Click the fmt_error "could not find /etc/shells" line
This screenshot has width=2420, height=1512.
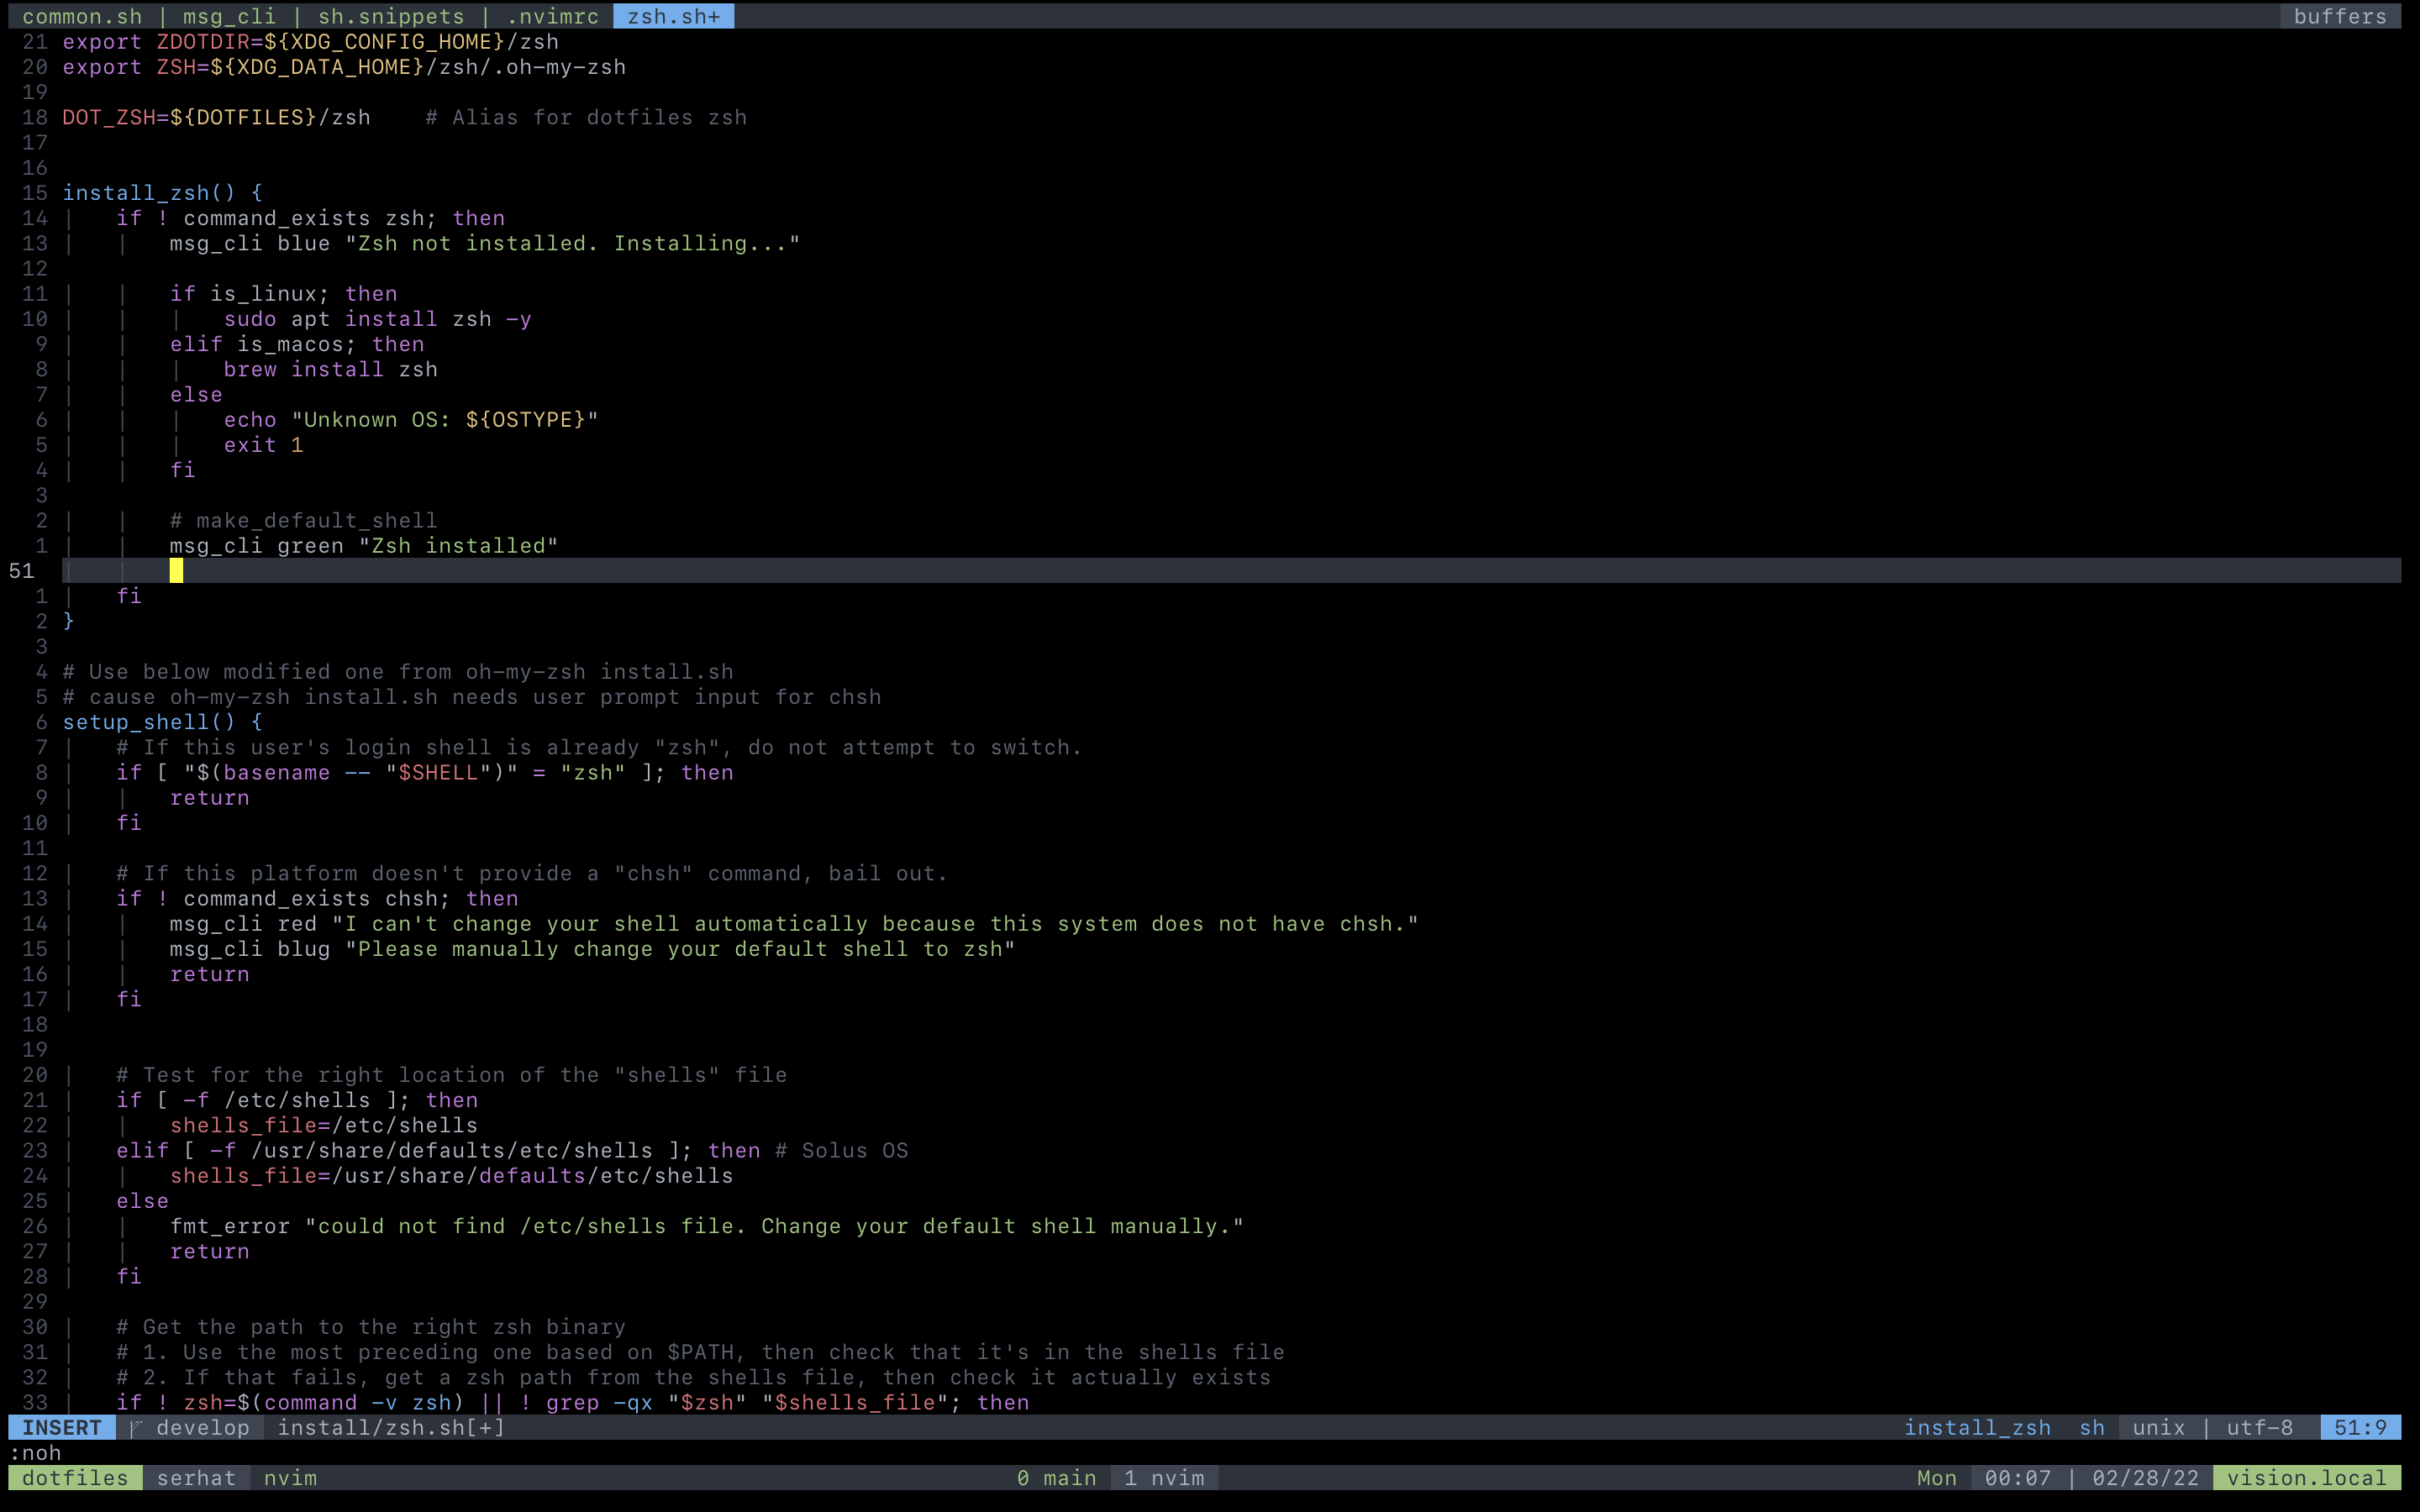click(706, 1226)
